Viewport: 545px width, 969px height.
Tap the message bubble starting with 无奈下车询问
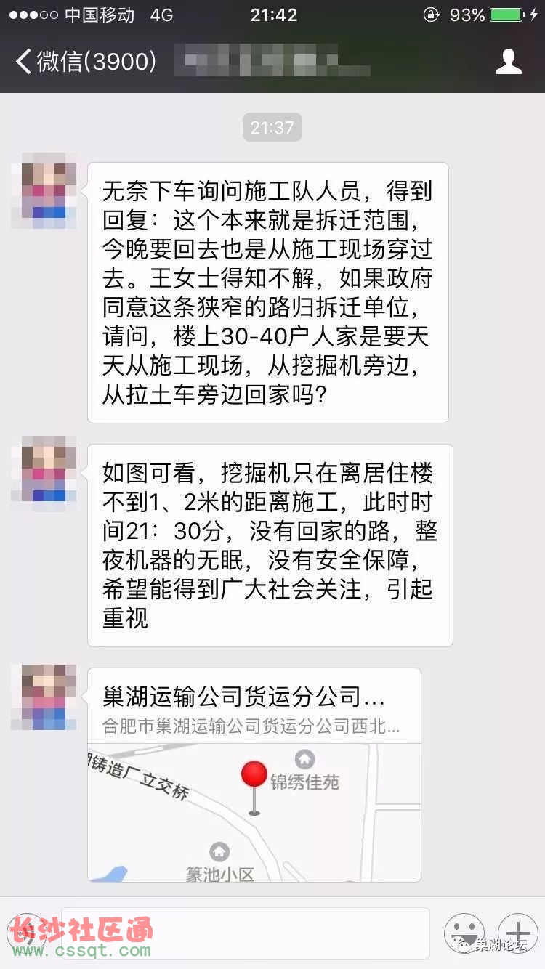coord(267,293)
